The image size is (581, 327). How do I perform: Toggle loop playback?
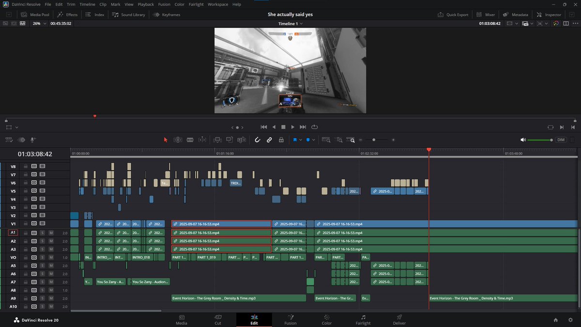point(315,127)
